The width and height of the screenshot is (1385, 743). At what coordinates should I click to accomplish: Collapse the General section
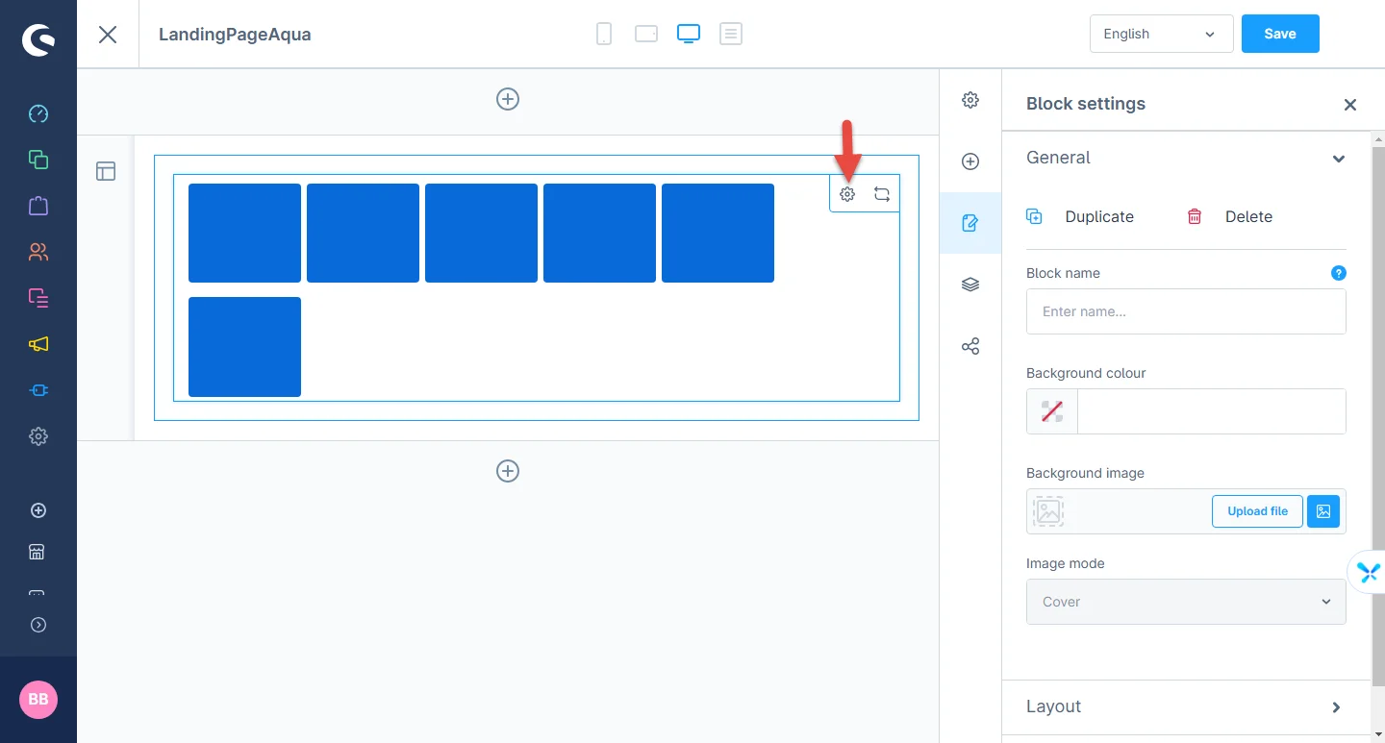pyautogui.click(x=1338, y=159)
